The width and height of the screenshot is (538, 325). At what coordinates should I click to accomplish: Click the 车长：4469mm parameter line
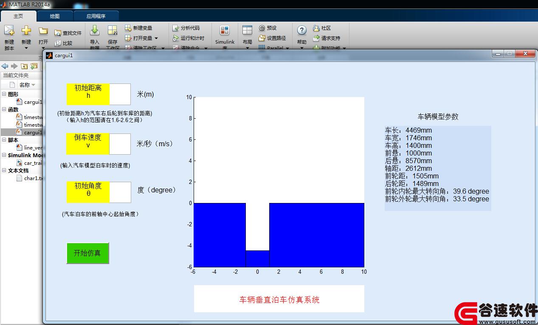tap(408, 130)
